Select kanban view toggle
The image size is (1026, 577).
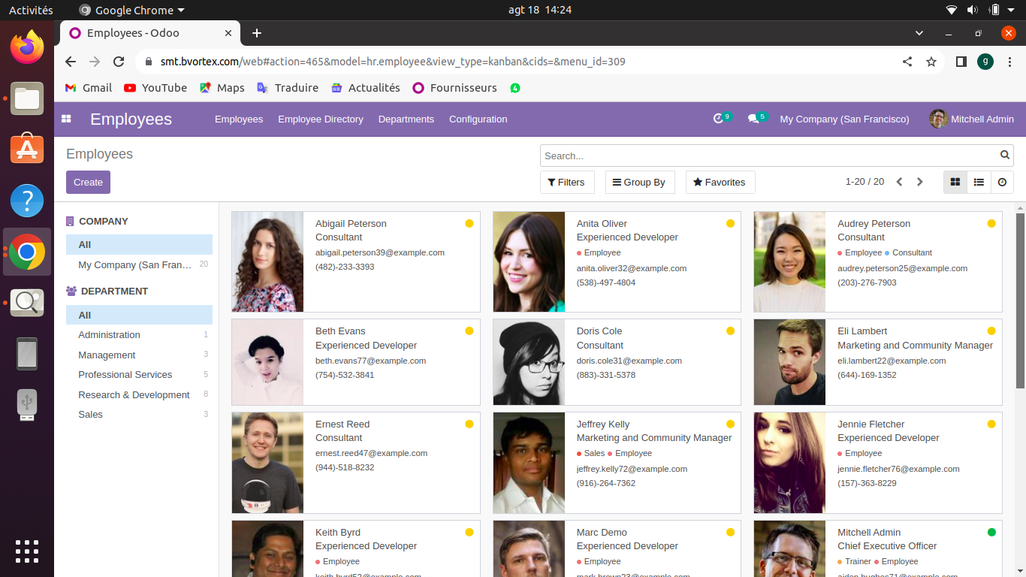click(x=955, y=182)
